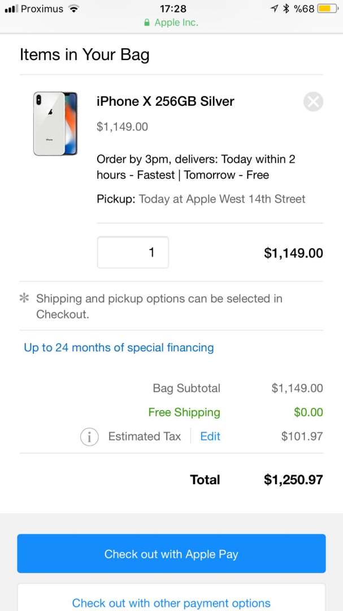343x611 pixels.
Task: Tap the asterisk beside shipping note
Action: pyautogui.click(x=24, y=299)
